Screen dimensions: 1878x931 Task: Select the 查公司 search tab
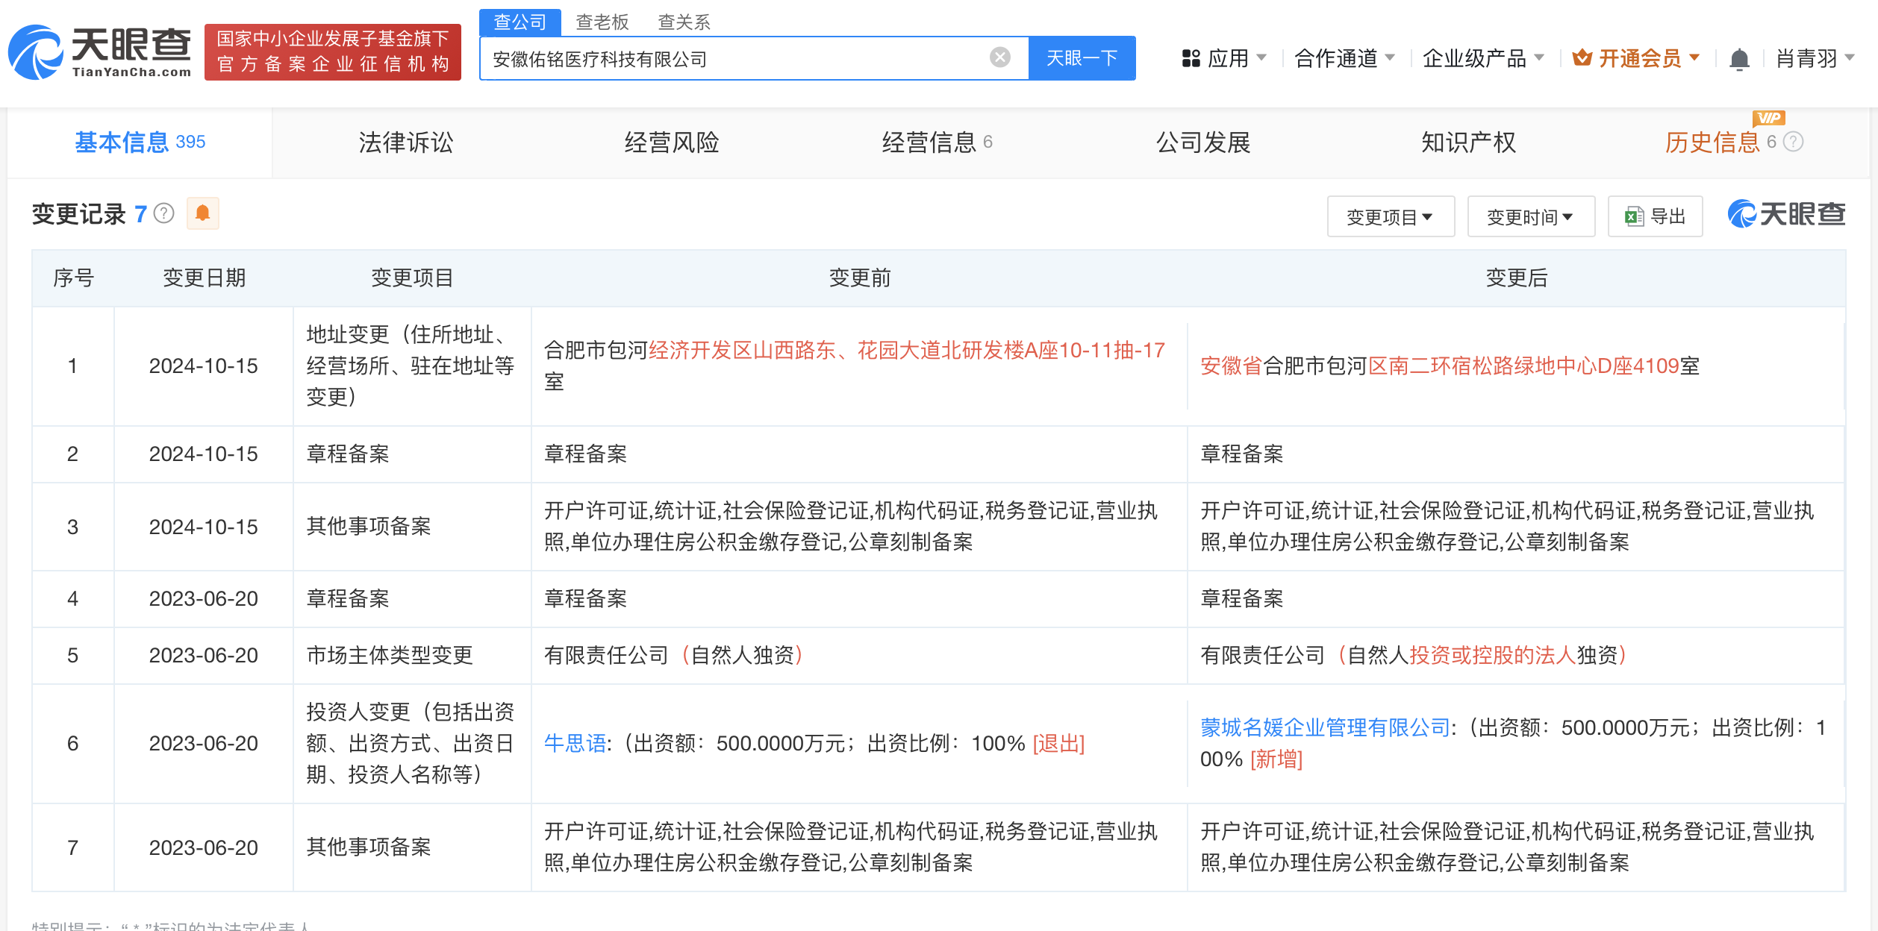coord(520,22)
